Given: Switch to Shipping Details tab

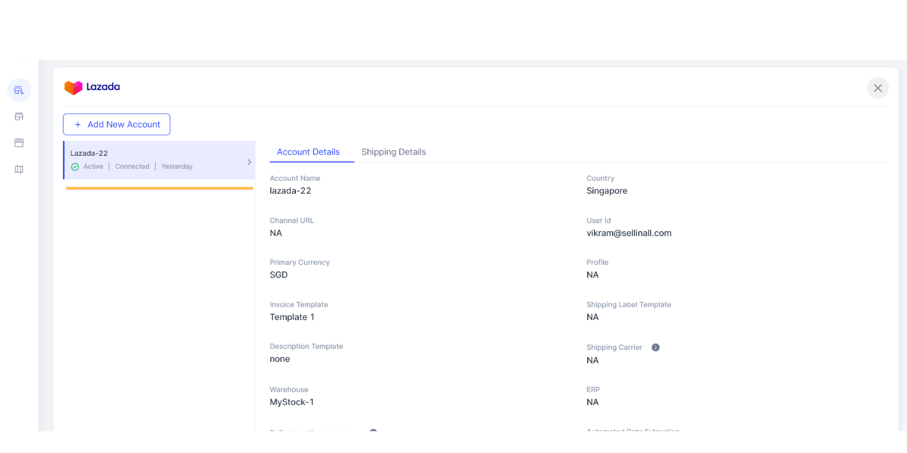Looking at the screenshot, I should pyautogui.click(x=393, y=152).
